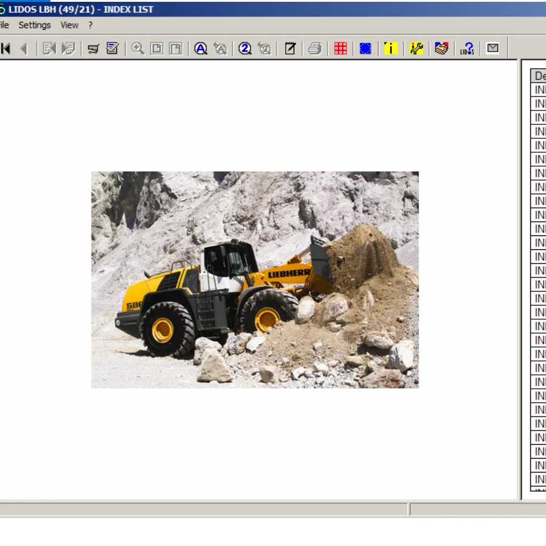Click the zoom in magnifier icon

coord(138,49)
